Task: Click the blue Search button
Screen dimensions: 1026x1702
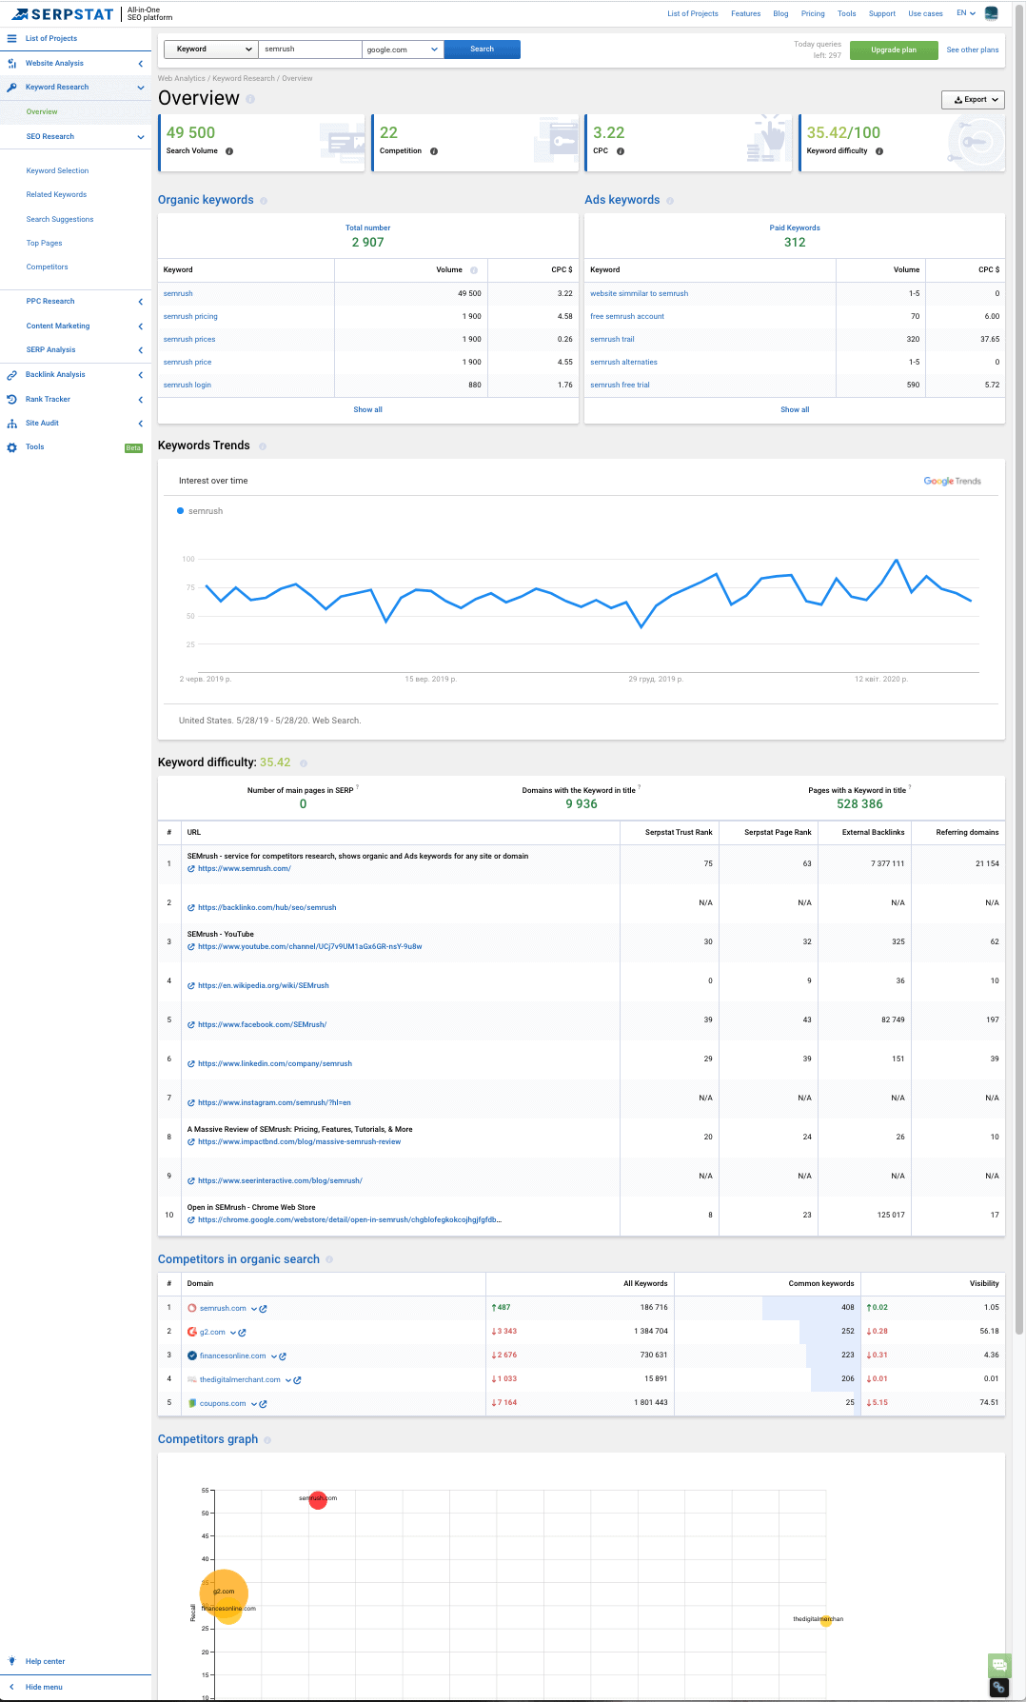Action: tap(483, 49)
